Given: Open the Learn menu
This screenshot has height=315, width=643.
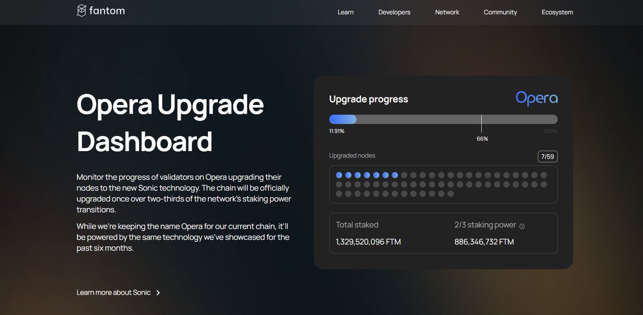Looking at the screenshot, I should pos(345,12).
